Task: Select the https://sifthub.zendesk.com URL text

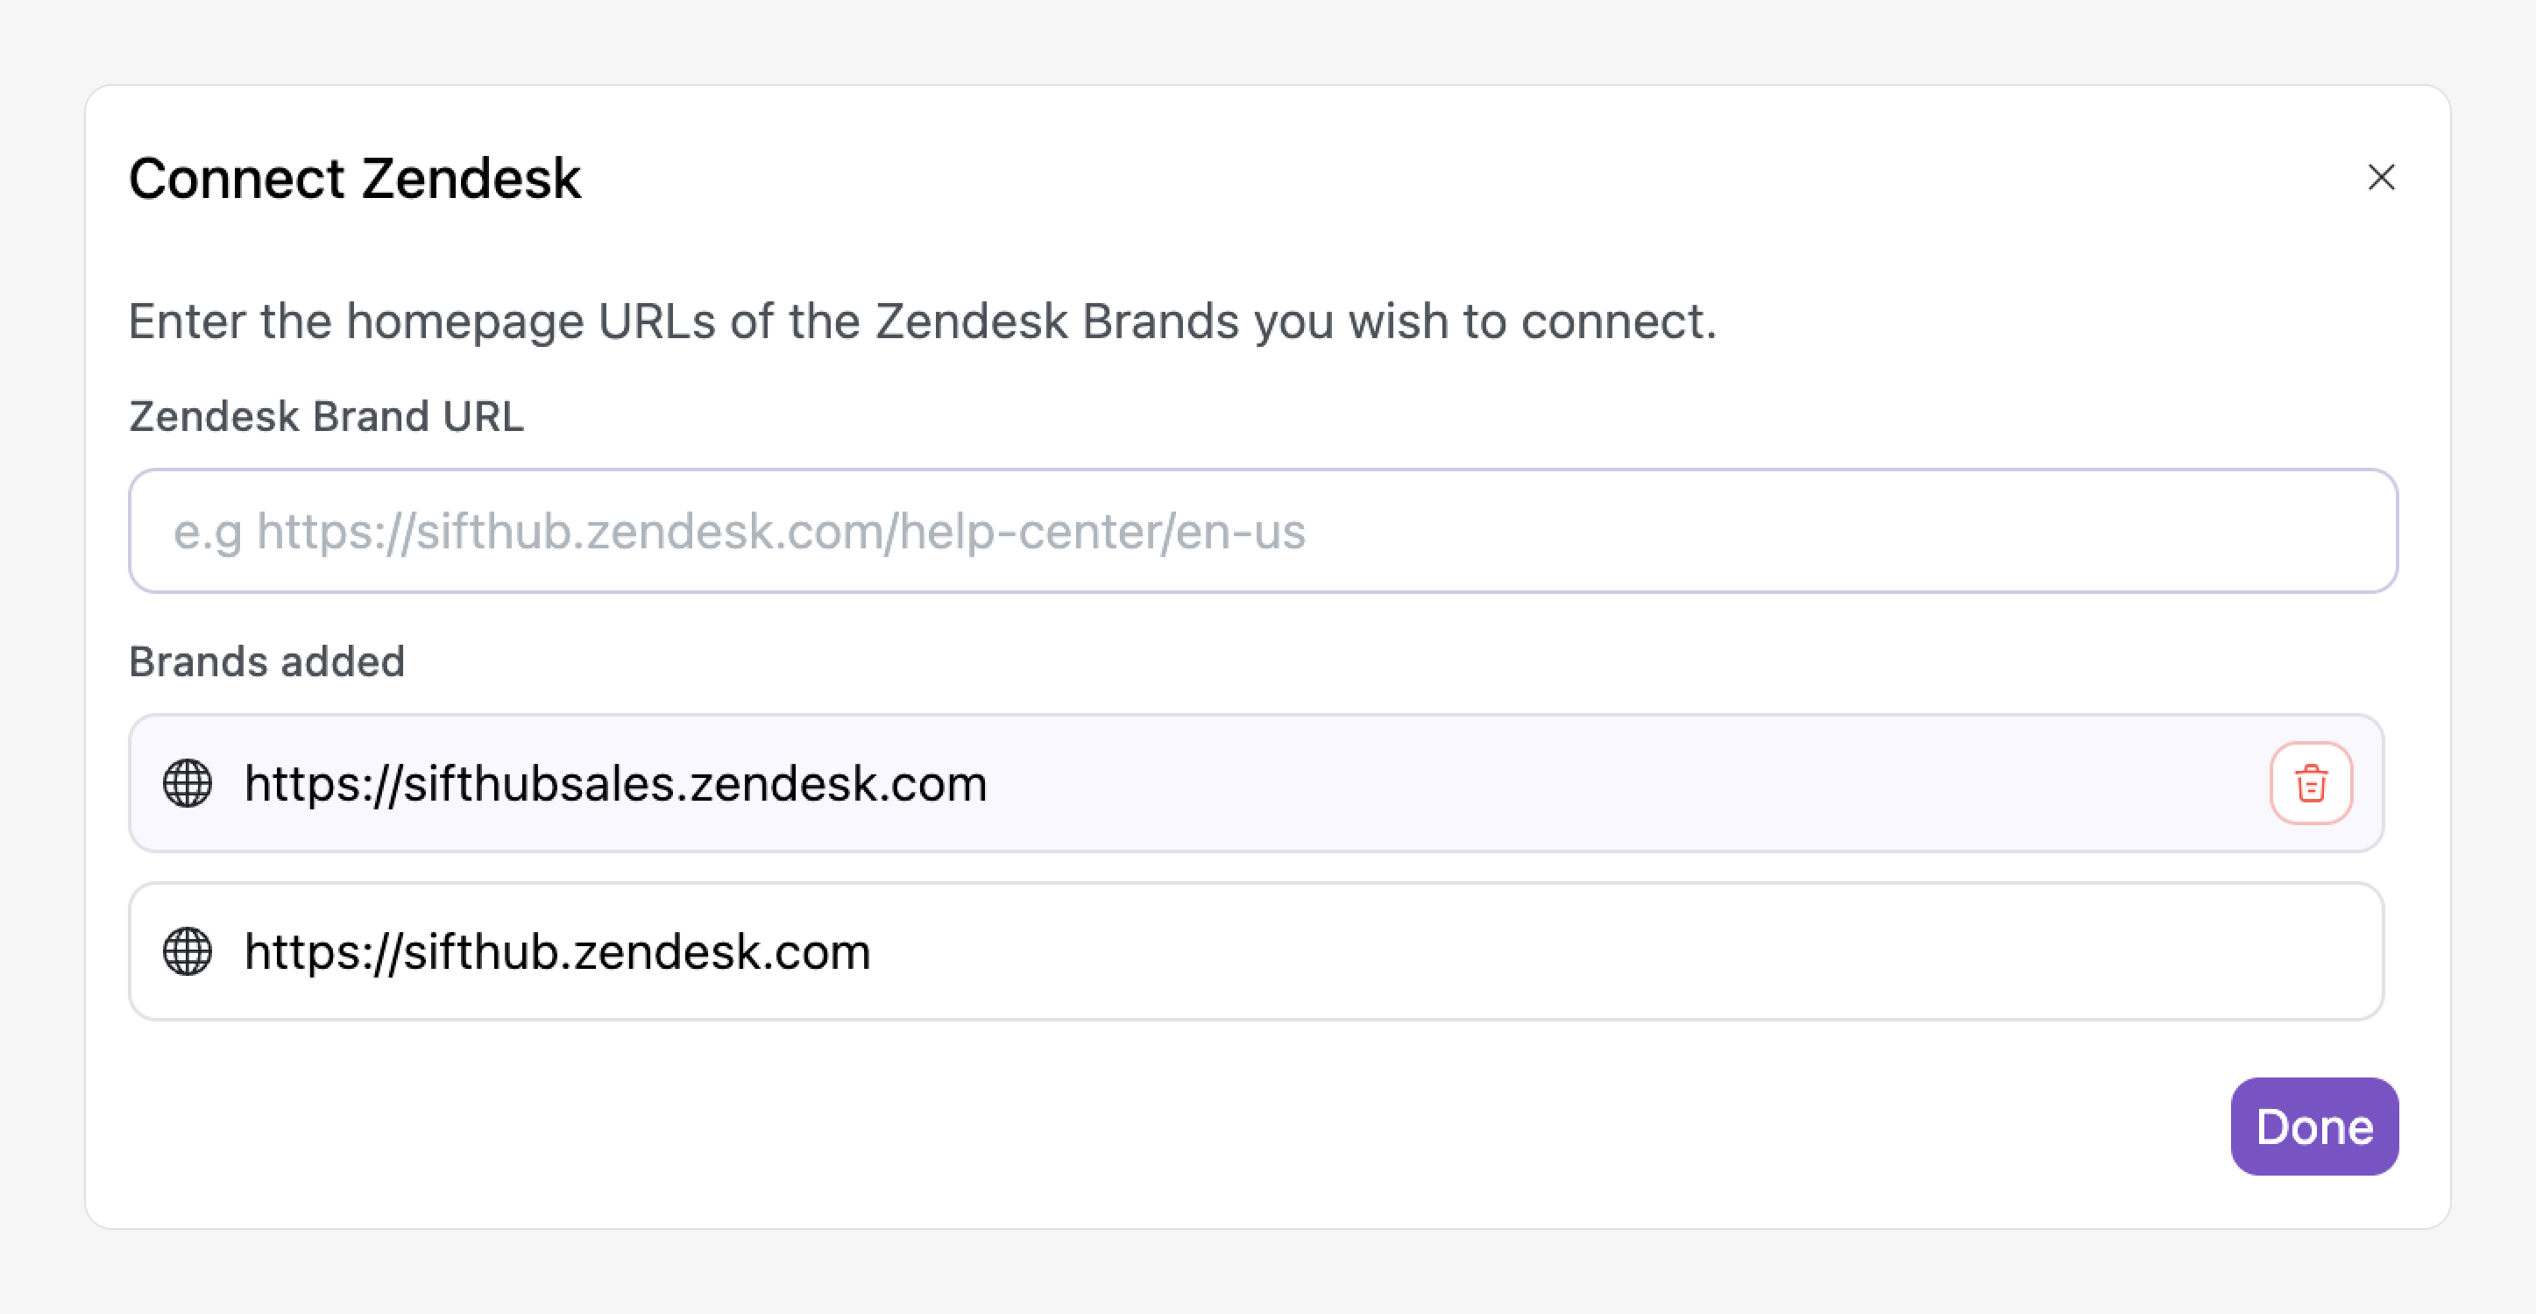Action: click(557, 953)
